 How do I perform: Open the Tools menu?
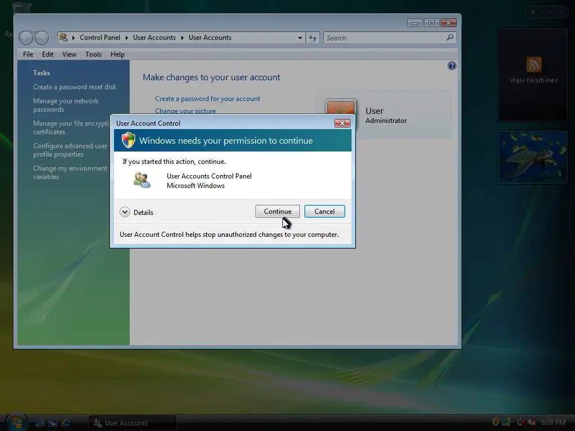94,54
